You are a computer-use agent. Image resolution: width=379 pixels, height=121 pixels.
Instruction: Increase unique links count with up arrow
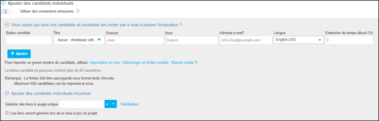coord(107,104)
